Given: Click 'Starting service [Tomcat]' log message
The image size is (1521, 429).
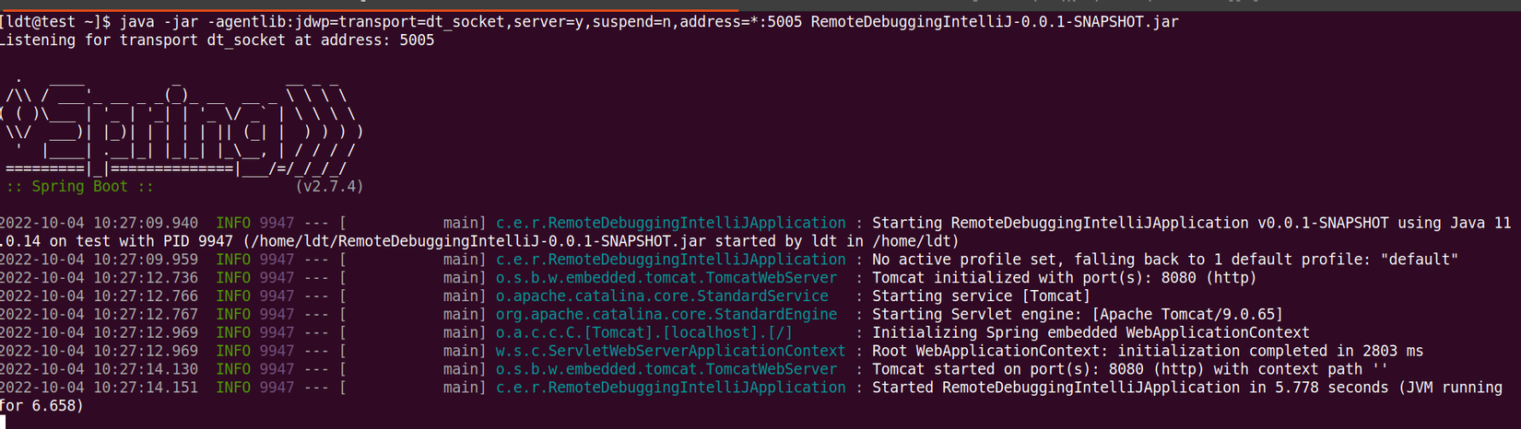Looking at the screenshot, I should pyautogui.click(x=981, y=296).
